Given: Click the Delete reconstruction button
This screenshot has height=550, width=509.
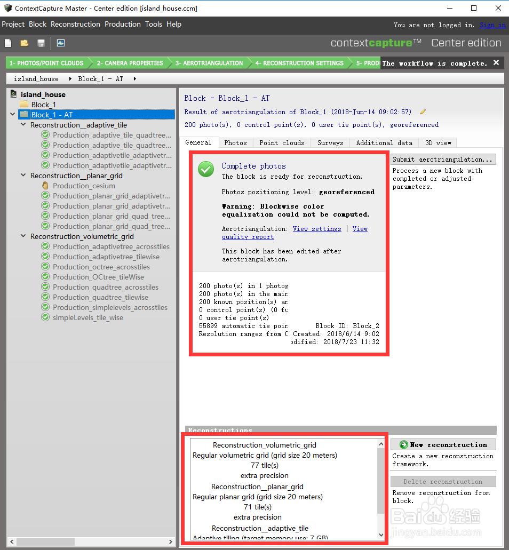Looking at the screenshot, I should (443, 481).
